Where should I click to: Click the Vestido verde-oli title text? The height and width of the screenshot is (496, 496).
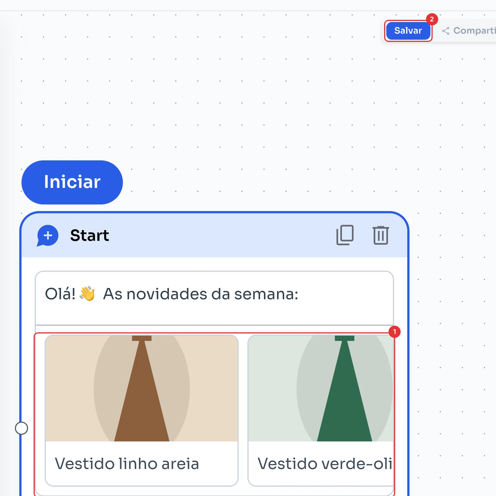click(325, 464)
